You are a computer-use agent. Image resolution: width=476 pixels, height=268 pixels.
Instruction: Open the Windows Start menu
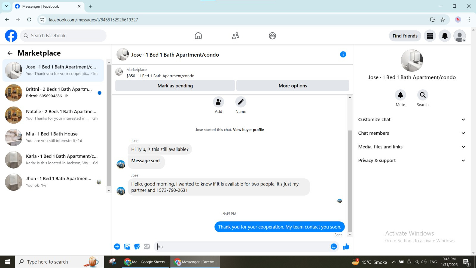coord(7,262)
